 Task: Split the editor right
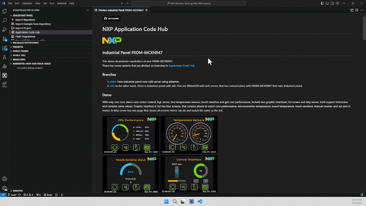[357, 10]
